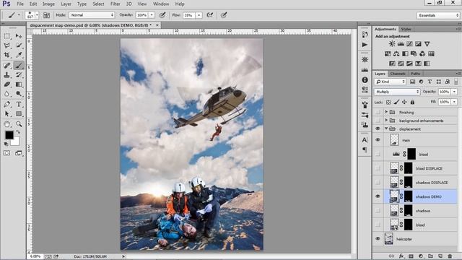Select the Rectangle shape tool
Image resolution: width=462 pixels, height=260 pixels.
(x=19, y=114)
